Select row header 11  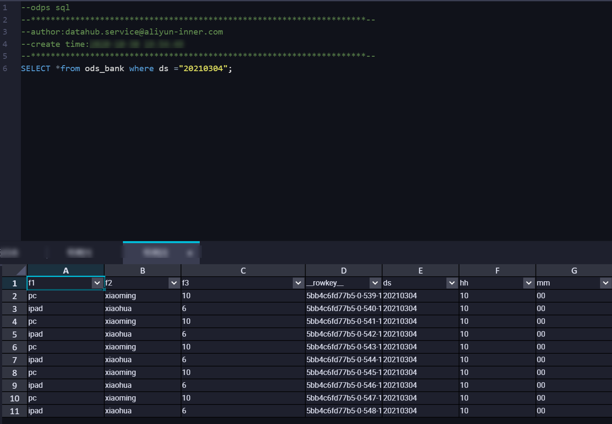15,411
